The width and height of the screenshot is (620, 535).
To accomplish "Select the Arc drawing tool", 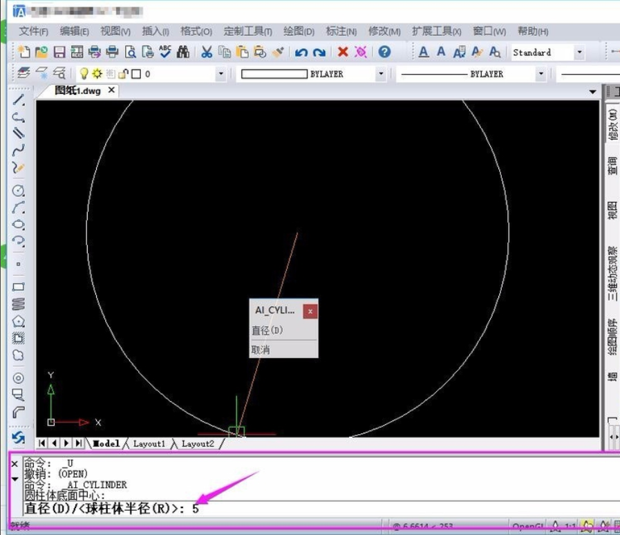I will pyautogui.click(x=18, y=207).
